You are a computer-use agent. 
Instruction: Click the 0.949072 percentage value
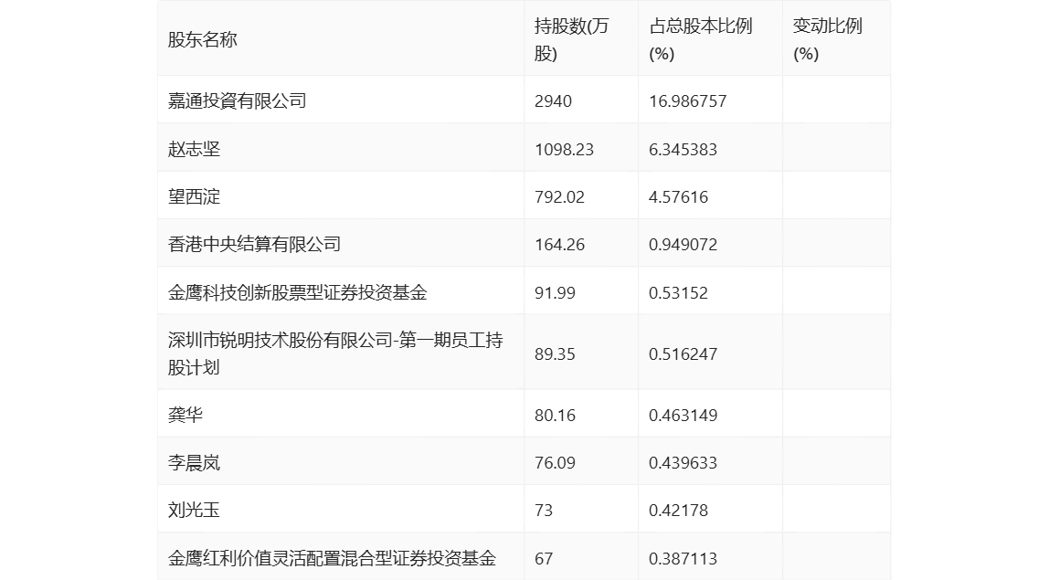(683, 244)
